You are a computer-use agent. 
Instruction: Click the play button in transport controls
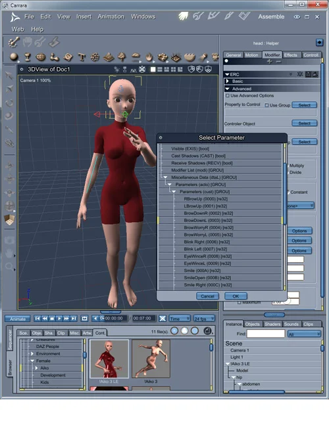(59, 319)
